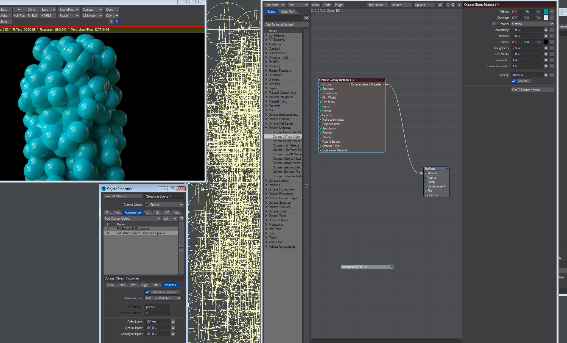Open the BRDF model dropdown
The image size is (567, 343).
tap(532, 24)
